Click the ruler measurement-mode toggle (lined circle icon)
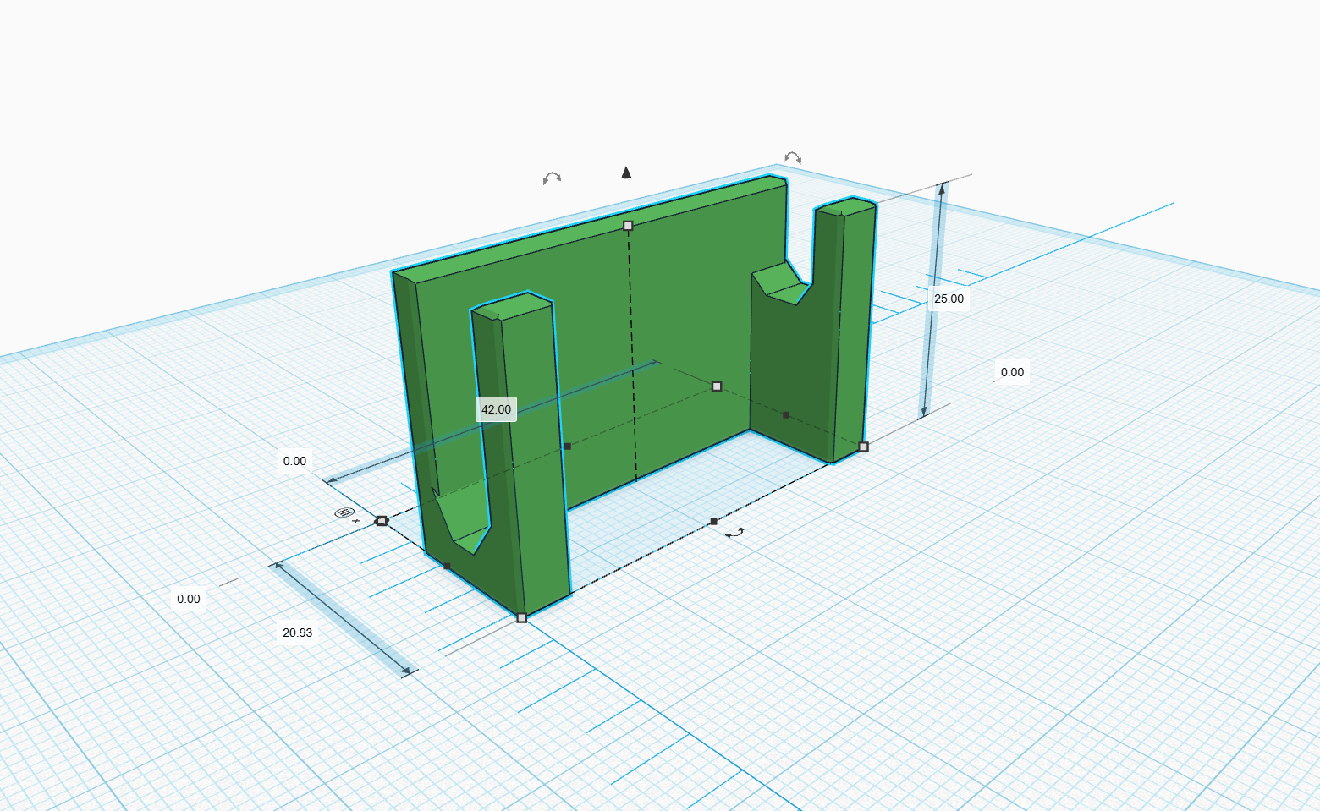This screenshot has height=811, width=1320. tap(344, 512)
